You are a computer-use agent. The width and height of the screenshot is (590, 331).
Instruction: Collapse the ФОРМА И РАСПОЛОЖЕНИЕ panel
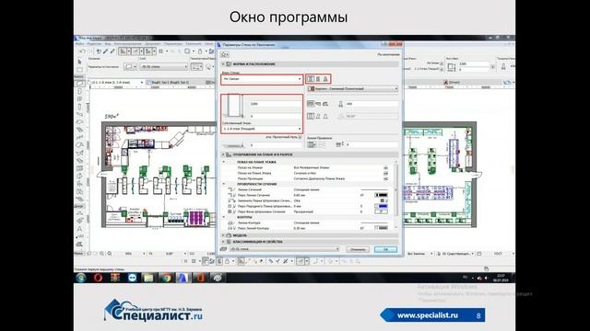(x=223, y=64)
